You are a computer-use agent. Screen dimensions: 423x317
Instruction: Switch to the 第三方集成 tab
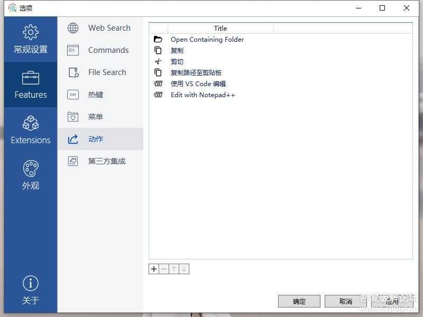point(100,161)
